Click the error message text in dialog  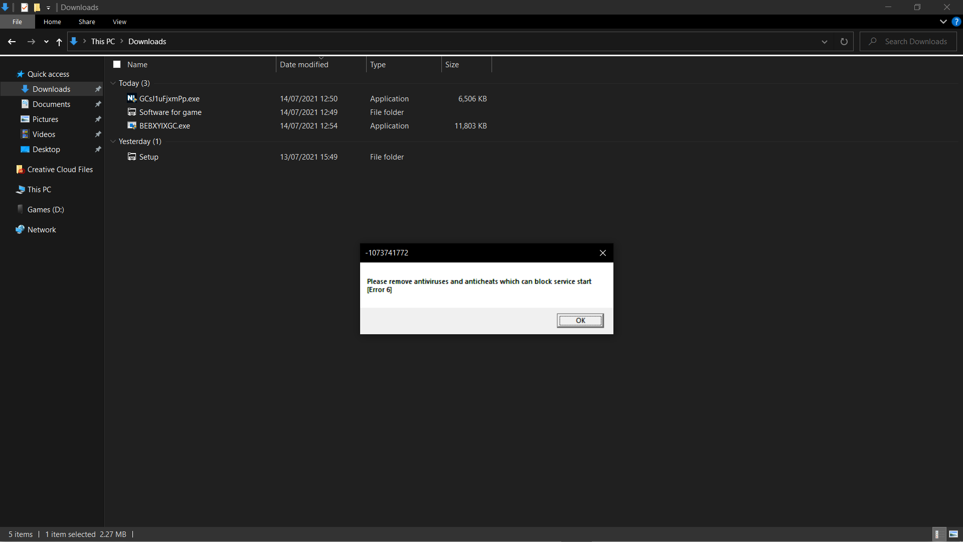click(x=479, y=286)
